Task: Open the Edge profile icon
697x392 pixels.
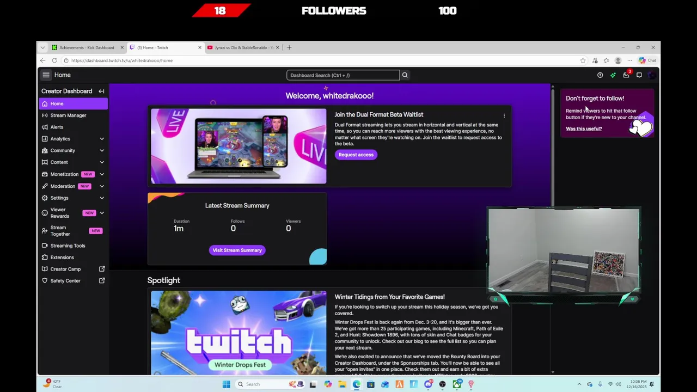Action: (x=618, y=60)
